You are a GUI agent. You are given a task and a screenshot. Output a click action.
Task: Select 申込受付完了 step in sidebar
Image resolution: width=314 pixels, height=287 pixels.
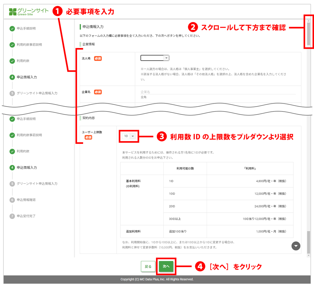pyautogui.click(x=26, y=216)
